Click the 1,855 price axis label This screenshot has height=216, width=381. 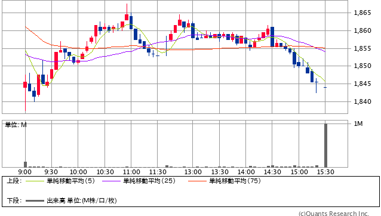tap(362, 48)
